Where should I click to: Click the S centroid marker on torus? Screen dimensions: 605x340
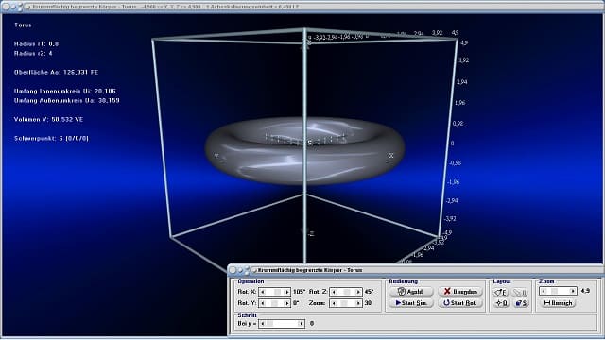[309, 143]
